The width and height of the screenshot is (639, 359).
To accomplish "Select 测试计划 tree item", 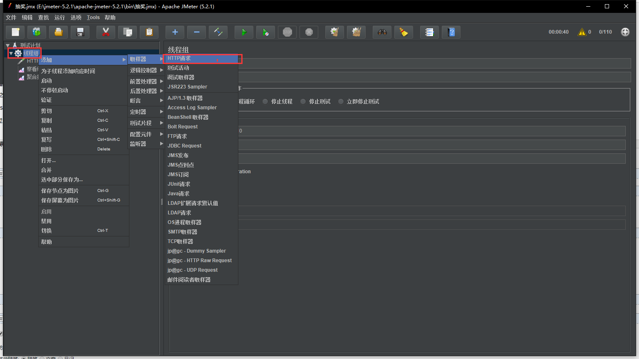I will tap(30, 45).
